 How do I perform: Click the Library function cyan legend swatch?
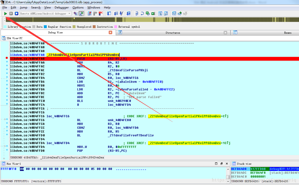(5, 27)
